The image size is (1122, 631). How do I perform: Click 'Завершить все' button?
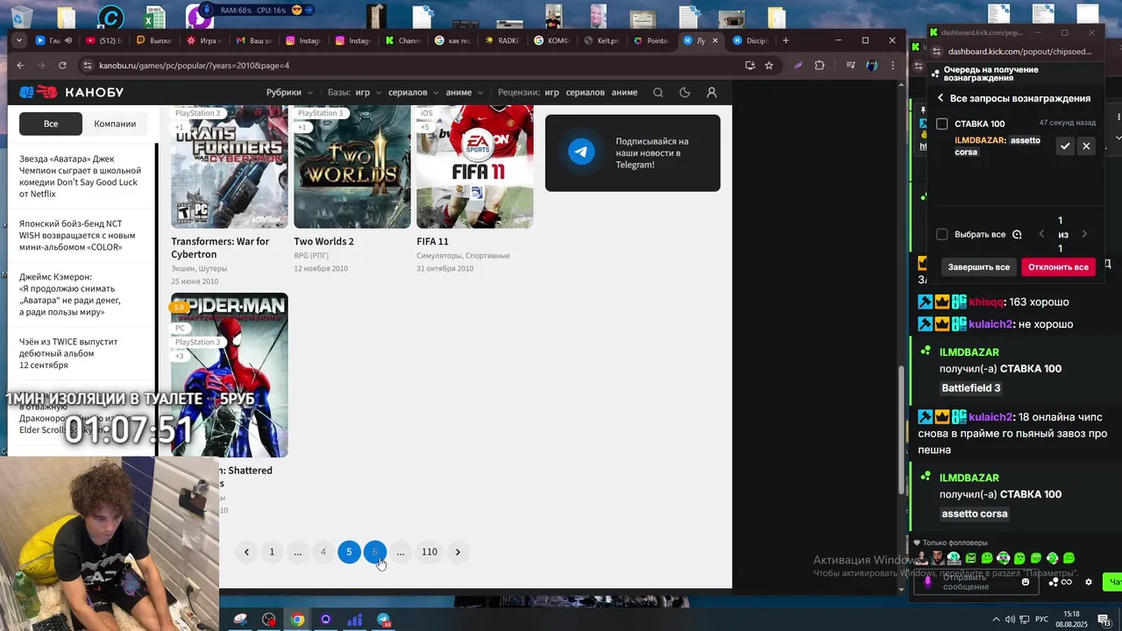click(979, 266)
